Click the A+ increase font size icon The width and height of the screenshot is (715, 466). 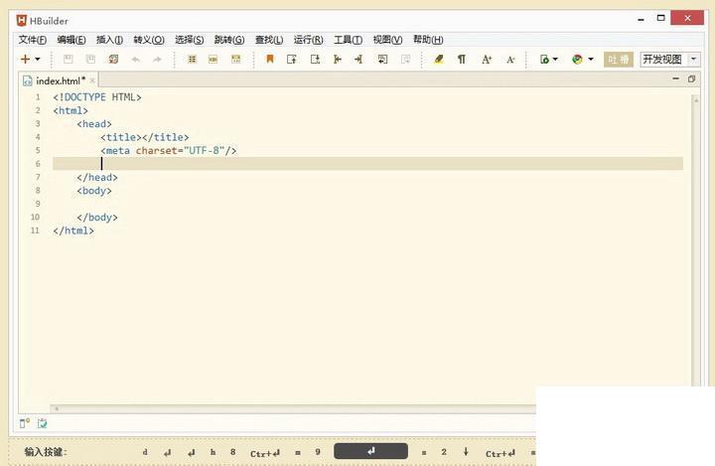487,59
